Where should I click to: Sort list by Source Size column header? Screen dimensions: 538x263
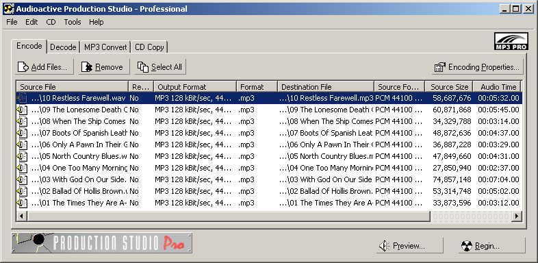click(x=449, y=87)
